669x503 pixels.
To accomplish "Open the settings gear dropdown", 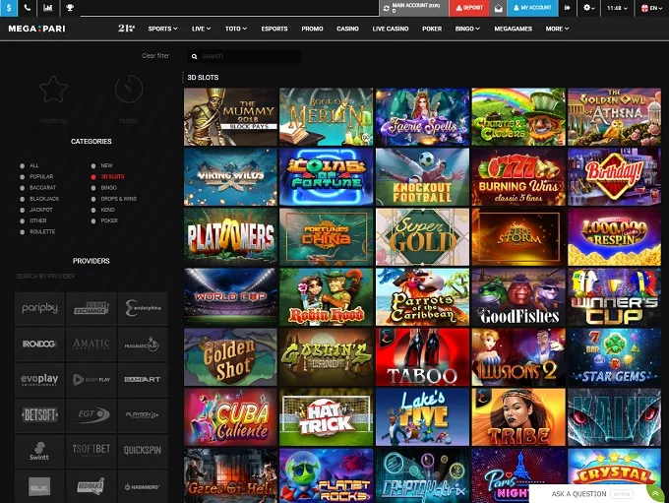I will 588,8.
